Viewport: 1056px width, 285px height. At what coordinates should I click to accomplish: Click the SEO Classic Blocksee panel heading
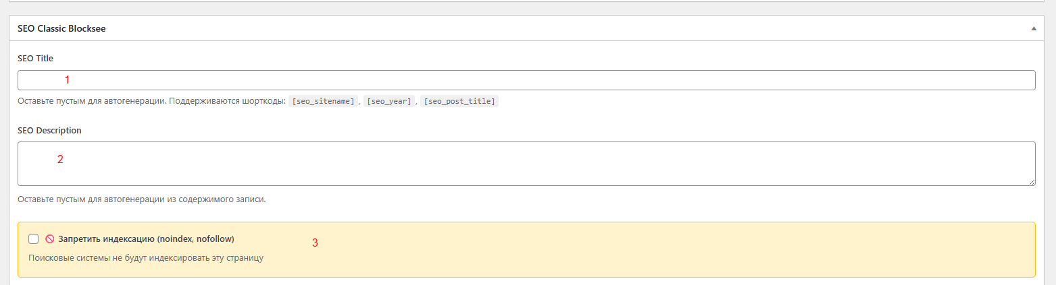(61, 29)
